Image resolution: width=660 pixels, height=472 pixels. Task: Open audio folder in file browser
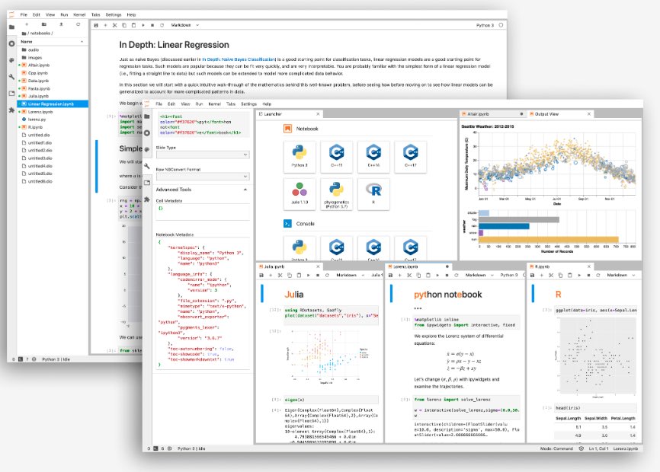[x=53, y=49]
